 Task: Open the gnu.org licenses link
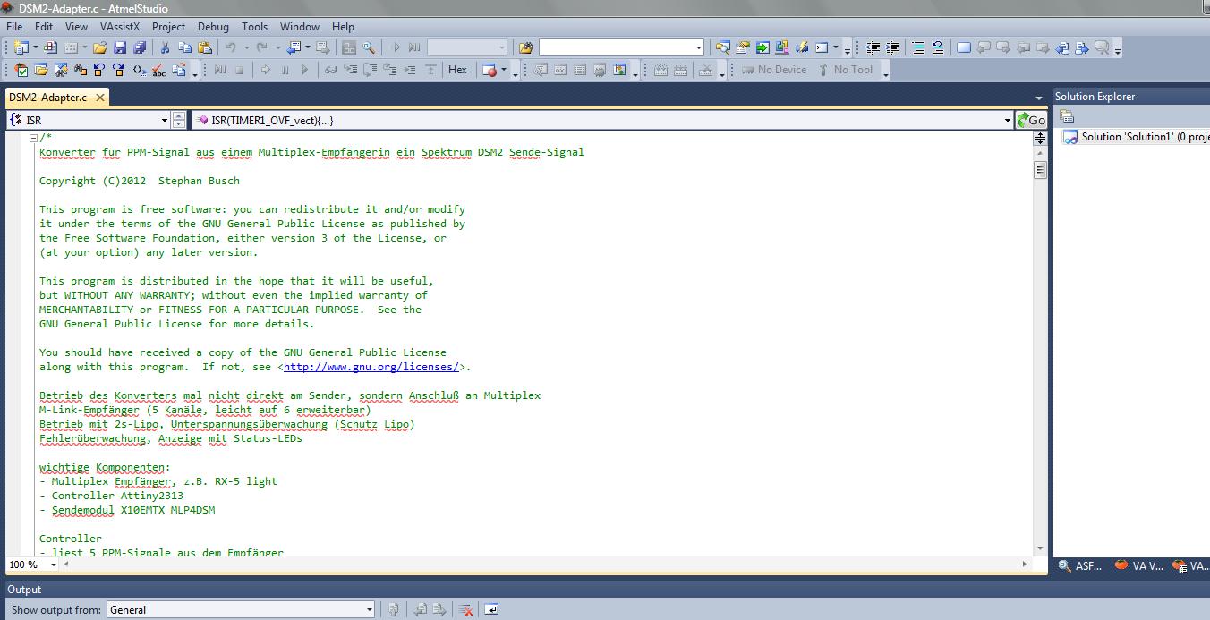pyautogui.click(x=371, y=367)
